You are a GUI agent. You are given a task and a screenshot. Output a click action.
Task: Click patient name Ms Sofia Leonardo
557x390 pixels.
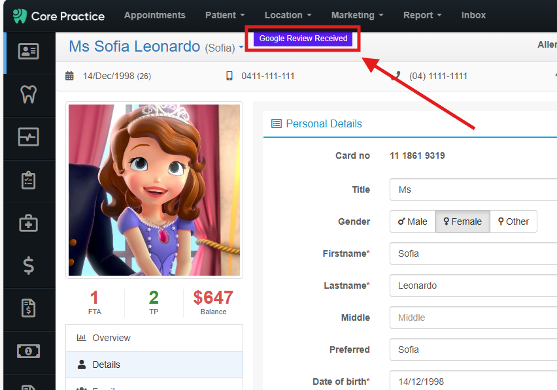pos(134,46)
